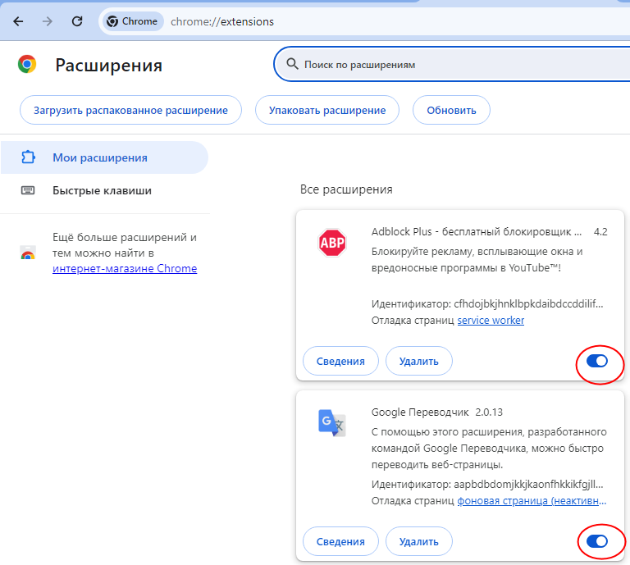630x565 pixels.
Task: Click the Chrome logo beside Расширения
Action: pos(27,64)
